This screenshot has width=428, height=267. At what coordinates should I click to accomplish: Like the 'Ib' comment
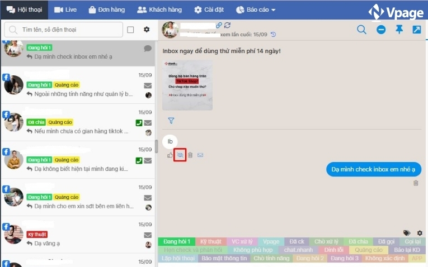[170, 155]
